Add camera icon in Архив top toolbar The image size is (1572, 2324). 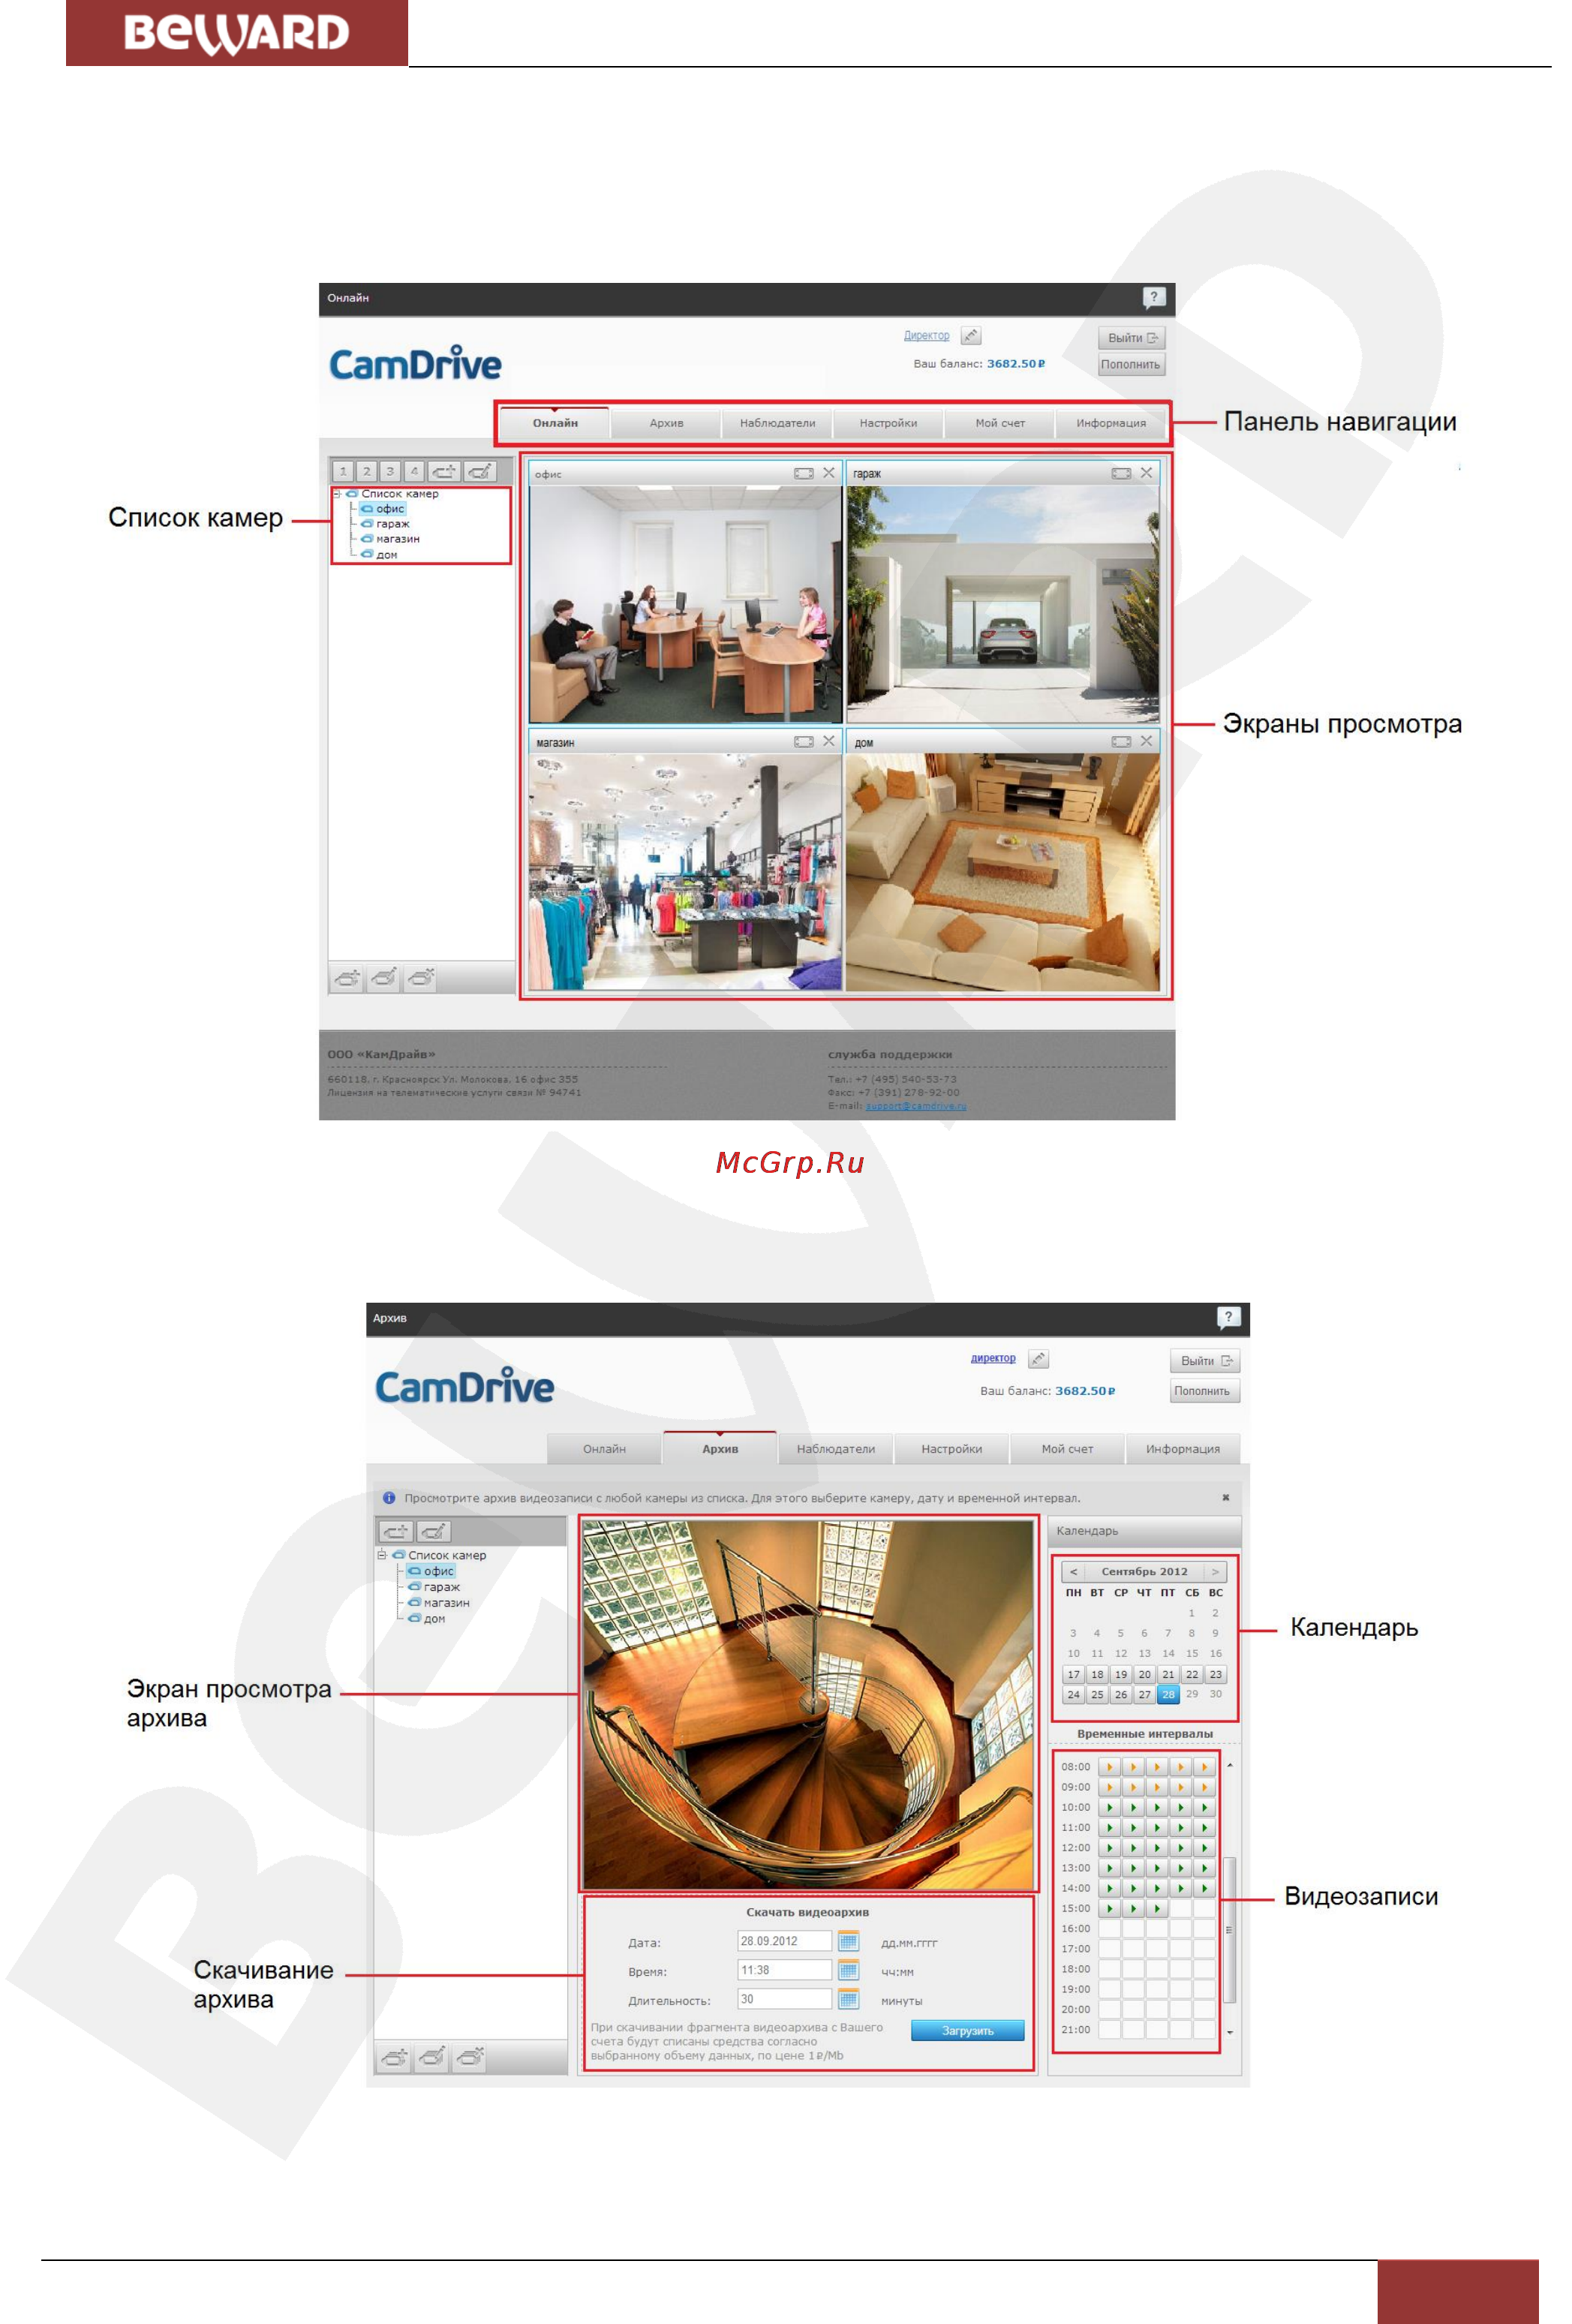pyautogui.click(x=396, y=1531)
